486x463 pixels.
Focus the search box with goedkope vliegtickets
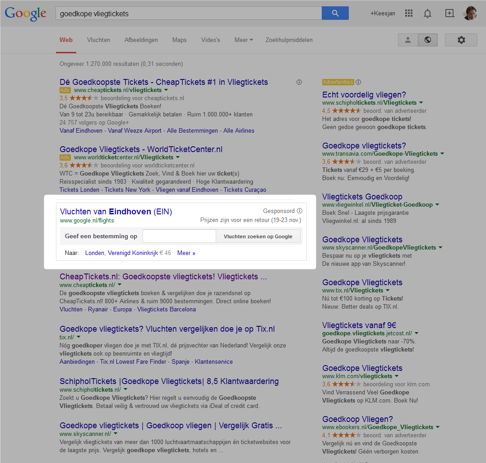click(189, 14)
